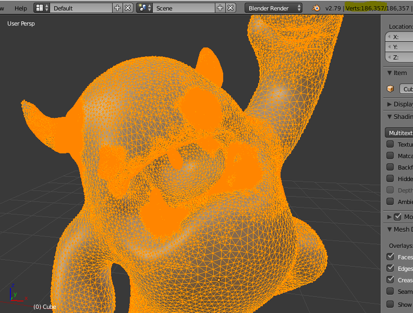This screenshot has width=413, height=313.
Task: Enable the Show Weights checkbox
Action: click(390, 304)
